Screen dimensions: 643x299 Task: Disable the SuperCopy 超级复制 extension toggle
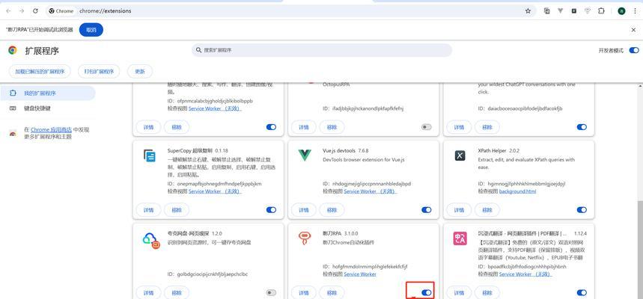(x=271, y=210)
